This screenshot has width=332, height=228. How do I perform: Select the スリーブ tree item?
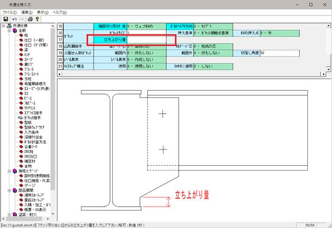28,60
